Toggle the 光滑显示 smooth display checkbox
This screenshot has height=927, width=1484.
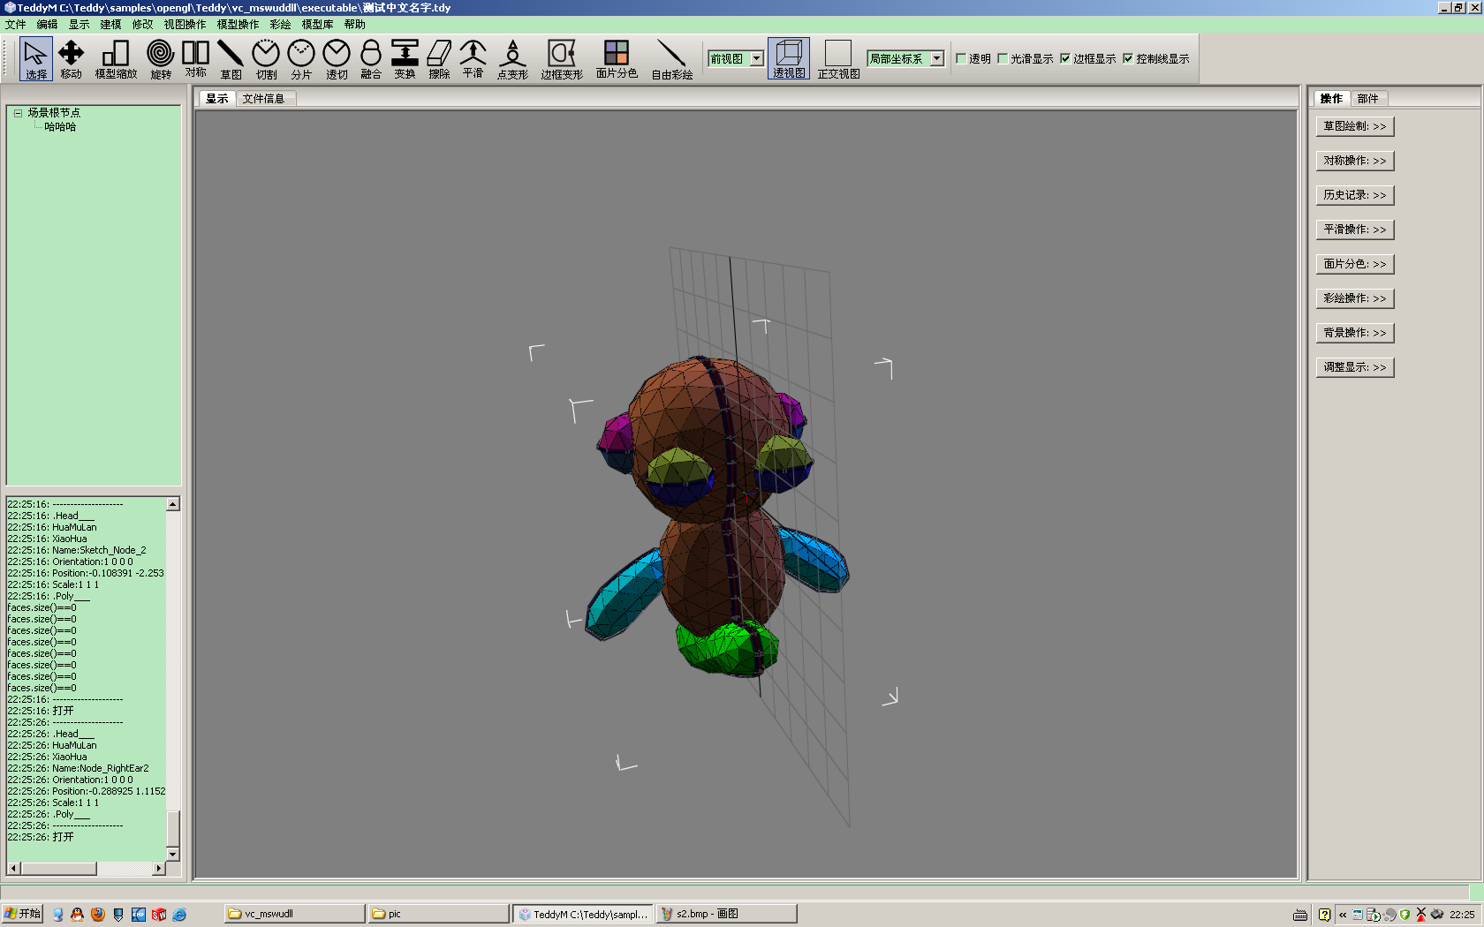click(1003, 58)
